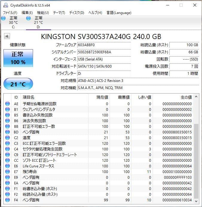Click raw value 000000FFFFF103
The width and height of the screenshot is (202, 207).
click(x=178, y=178)
